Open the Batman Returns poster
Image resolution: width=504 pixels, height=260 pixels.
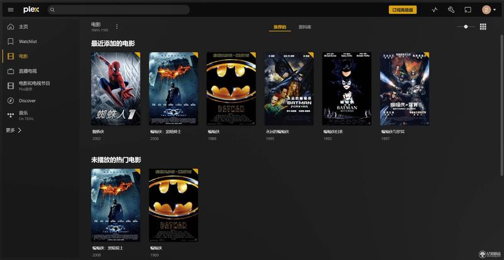pyautogui.click(x=347, y=89)
